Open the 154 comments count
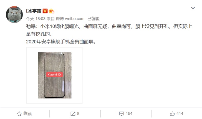This screenshot has width=202, height=119. [129, 114]
